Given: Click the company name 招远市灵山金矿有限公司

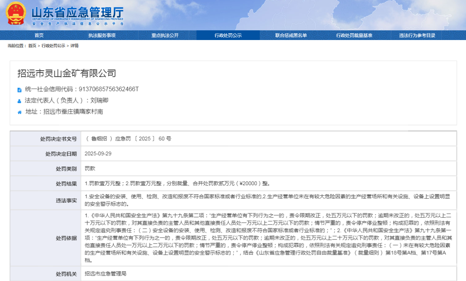Looking at the screenshot, I should [x=67, y=73].
